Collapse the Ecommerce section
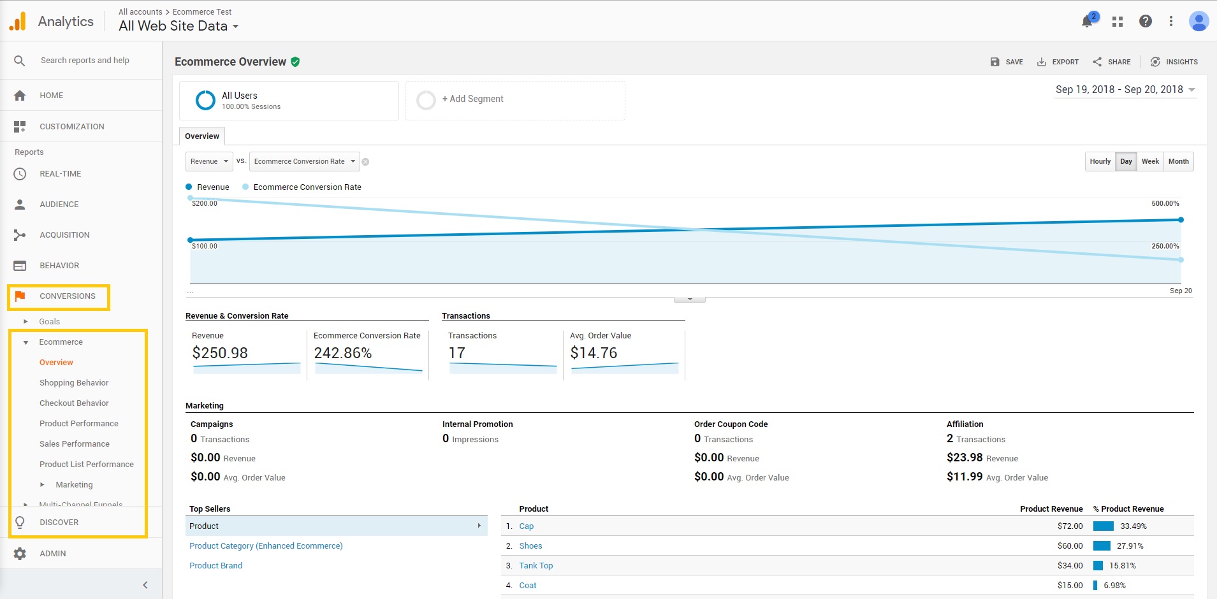Image resolution: width=1217 pixels, height=599 pixels. (x=26, y=342)
